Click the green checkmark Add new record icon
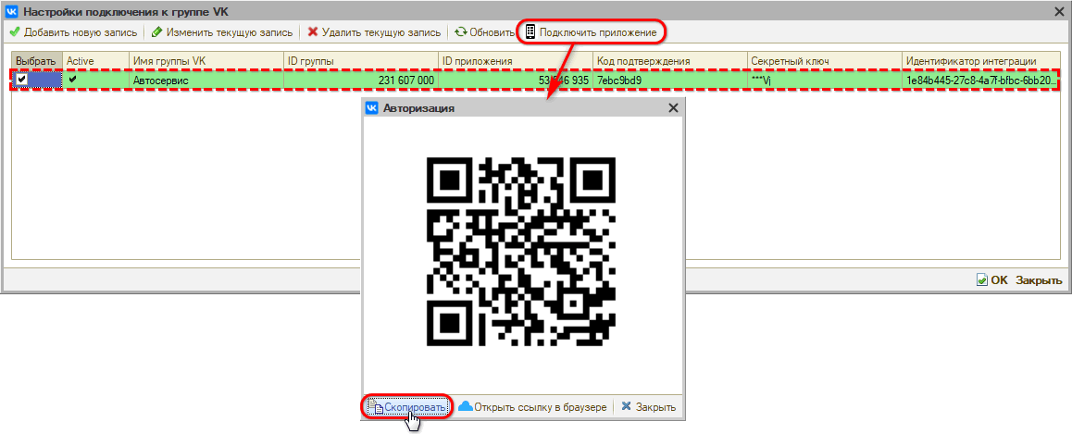 point(14,32)
